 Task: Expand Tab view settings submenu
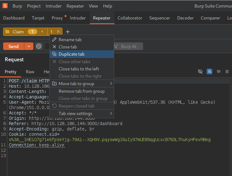[82, 113]
